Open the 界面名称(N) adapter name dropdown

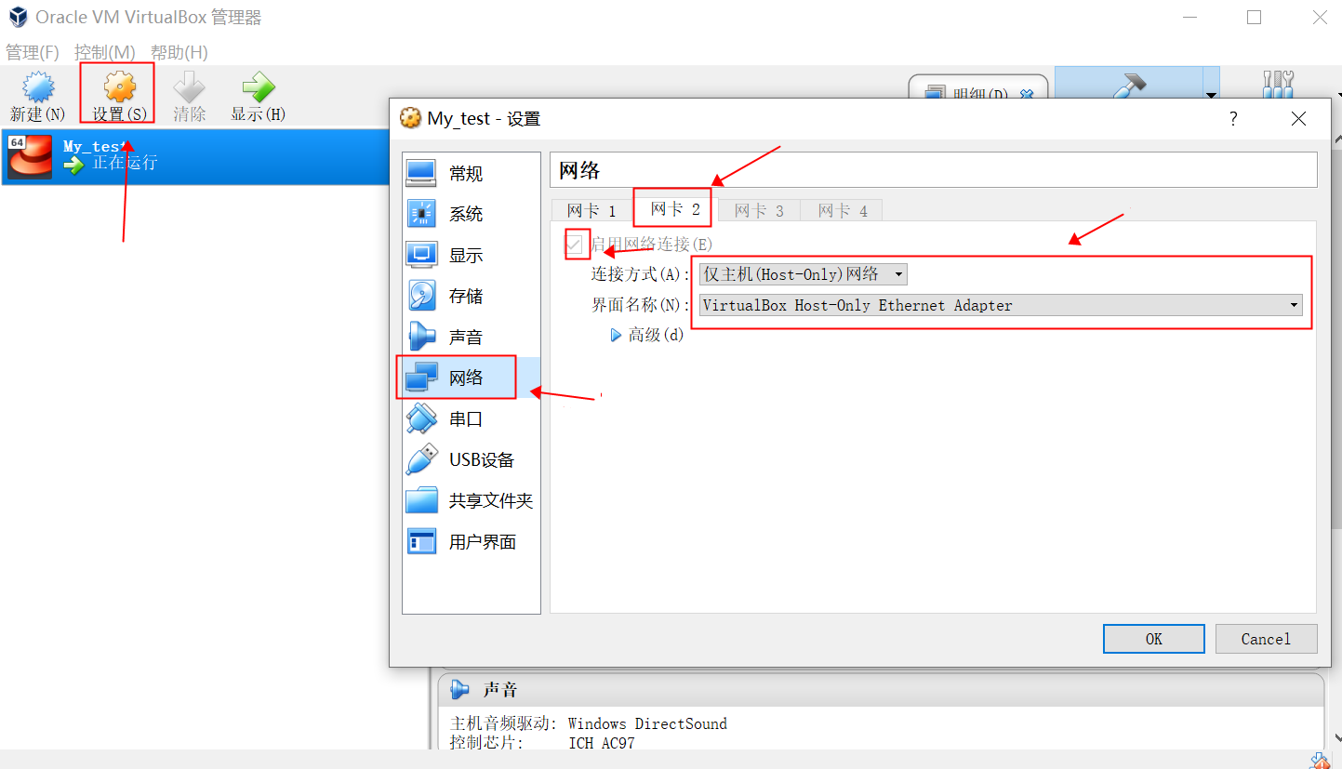(x=1000, y=304)
